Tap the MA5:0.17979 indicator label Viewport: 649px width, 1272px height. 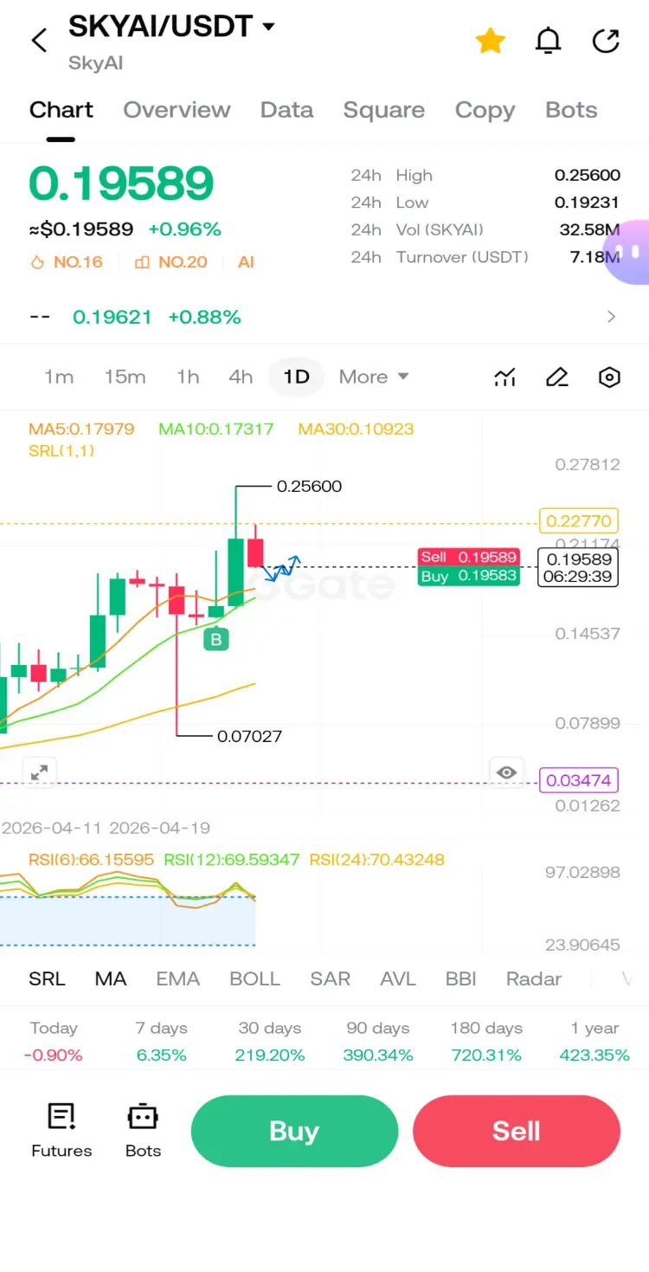point(81,429)
